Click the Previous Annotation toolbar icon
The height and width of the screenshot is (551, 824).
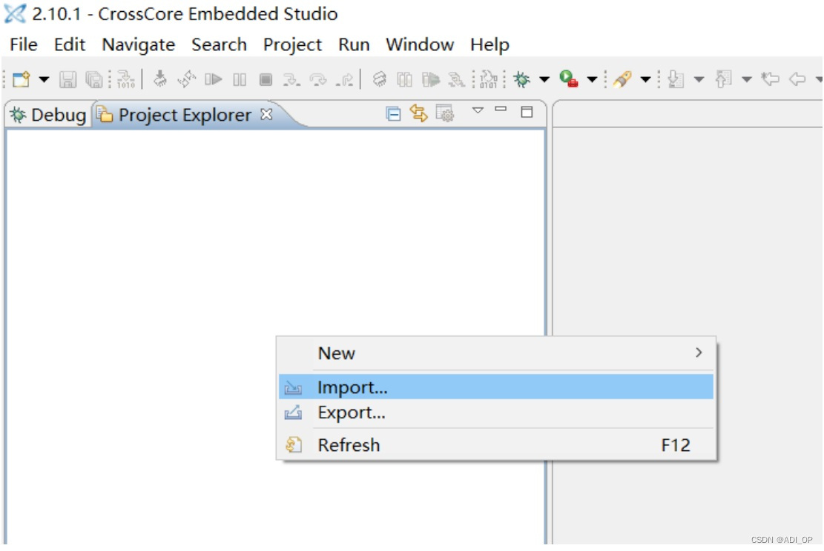point(723,79)
